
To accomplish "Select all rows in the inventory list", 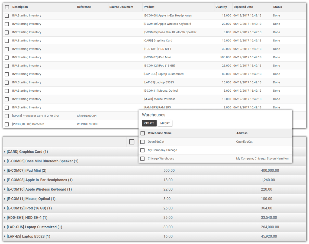I will point(7,7).
